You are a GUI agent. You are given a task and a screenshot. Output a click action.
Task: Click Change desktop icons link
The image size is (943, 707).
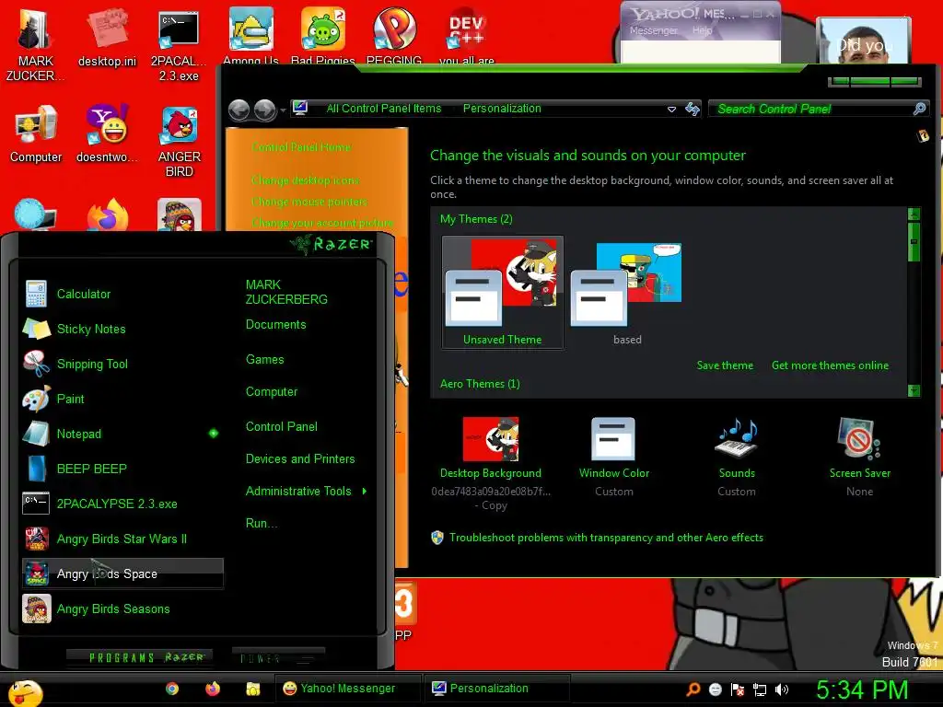305,180
